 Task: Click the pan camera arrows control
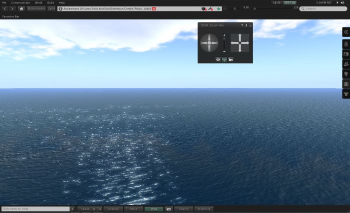[240, 43]
